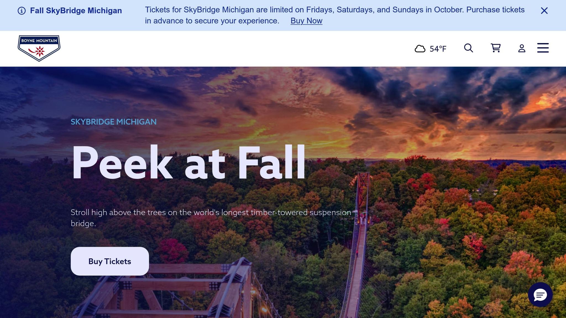Open the live chat bubble
The width and height of the screenshot is (566, 318).
[540, 295]
